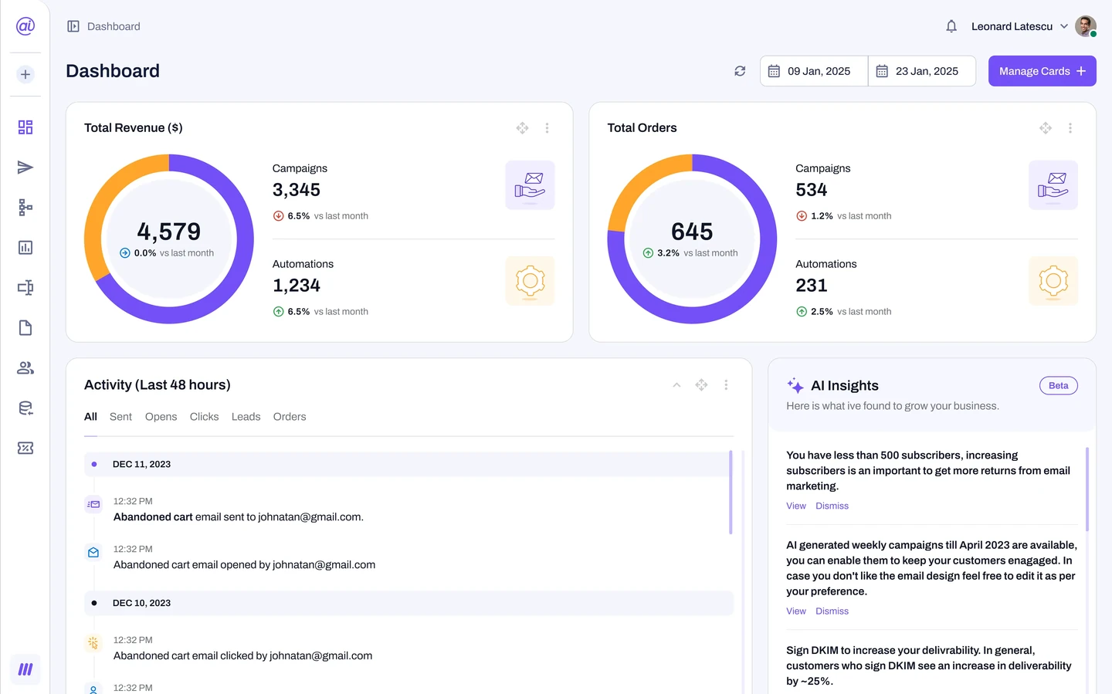The image size is (1112, 694).
Task: Open the automation workflow sidebar icon
Action: point(25,208)
